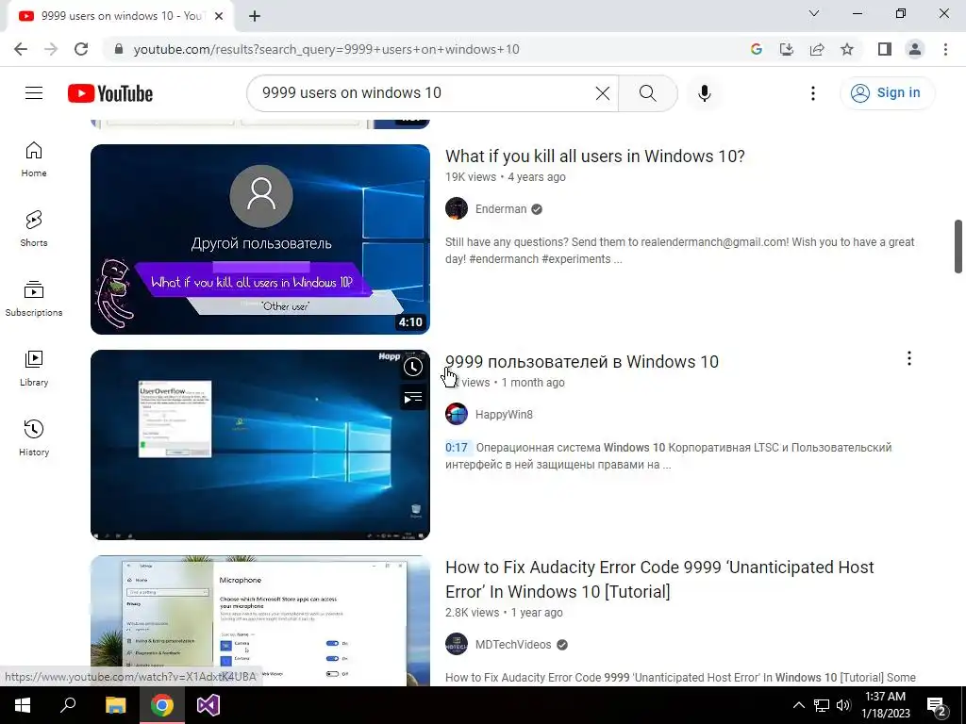Share this page via address bar icon
Screen dimensions: 966x724
(817, 49)
